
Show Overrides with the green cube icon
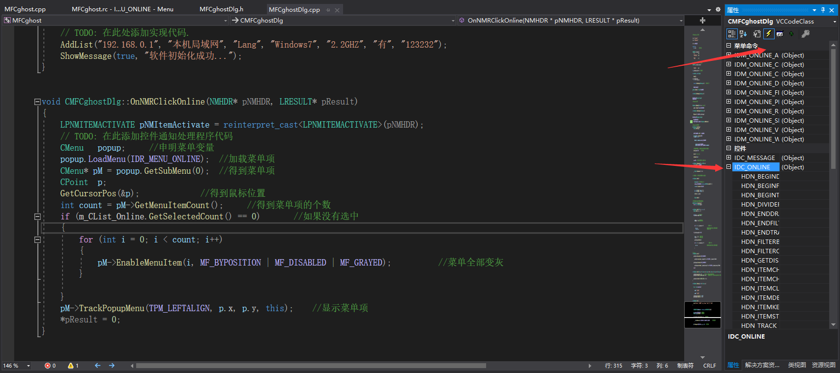tap(791, 34)
